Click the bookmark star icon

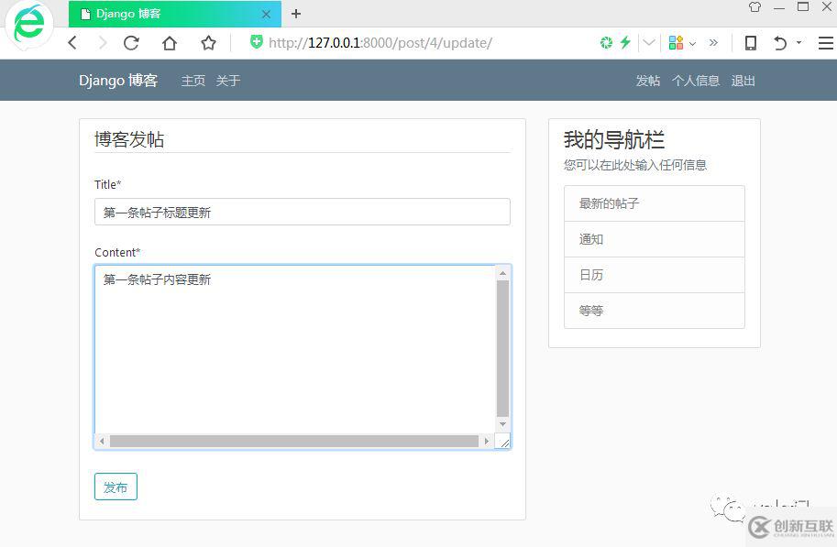coord(208,42)
